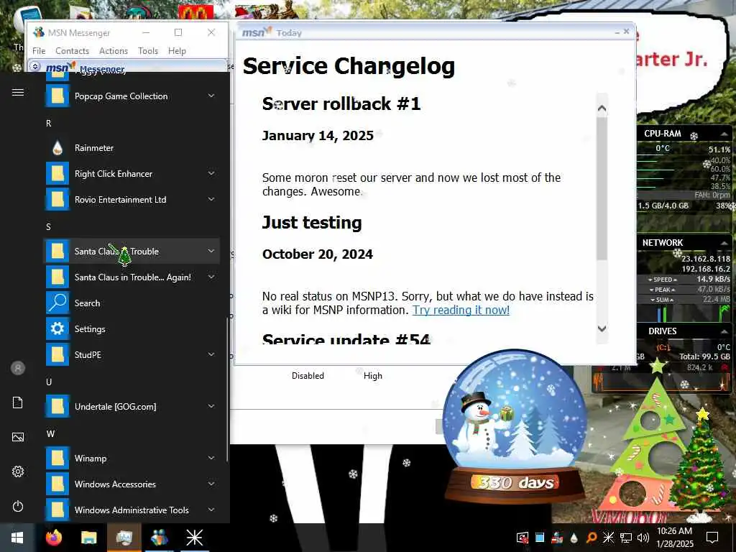736x552 pixels.
Task: Switch to MSN Messenger taskbar icon
Action: 159,538
